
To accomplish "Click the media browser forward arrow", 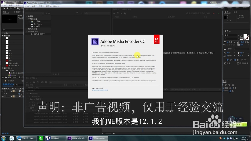I will tap(49, 13).
